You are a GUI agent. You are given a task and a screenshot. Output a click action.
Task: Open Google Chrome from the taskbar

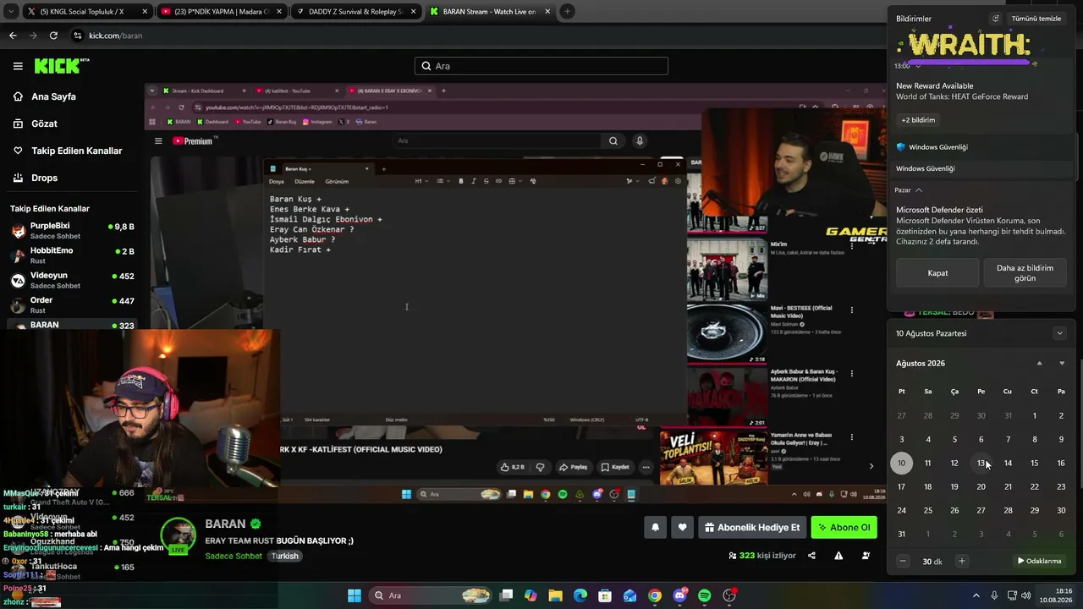click(x=655, y=595)
